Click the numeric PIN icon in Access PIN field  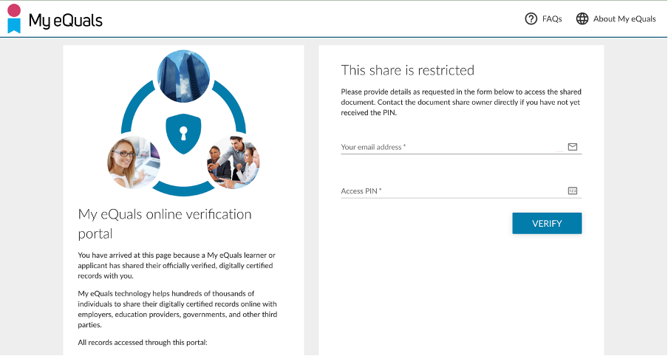(573, 191)
